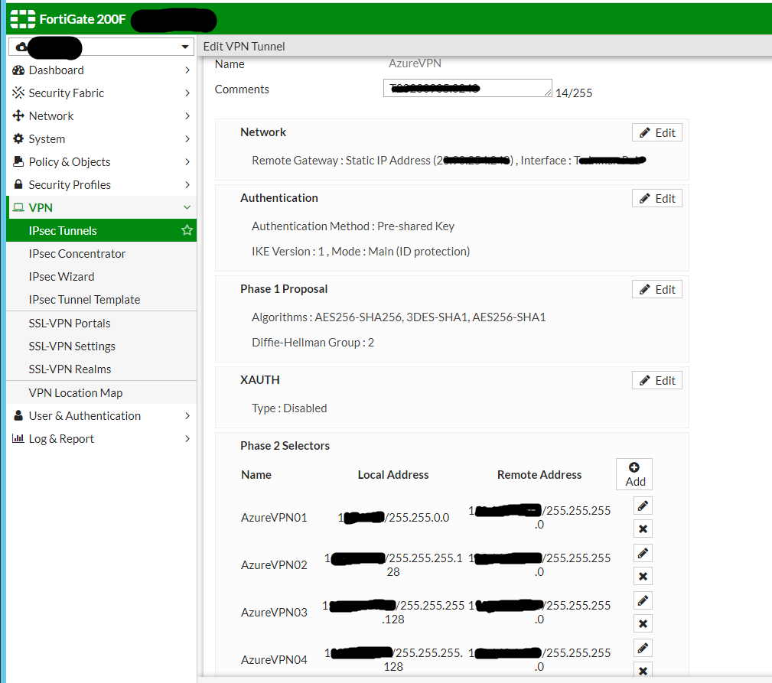Click the AzureVPN02 selector name

point(274,564)
